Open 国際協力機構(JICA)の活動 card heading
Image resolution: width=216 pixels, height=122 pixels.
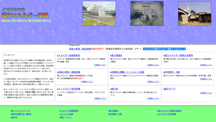coord(127,72)
